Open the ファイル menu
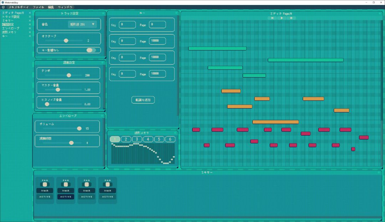The image size is (385, 222). 38,7
